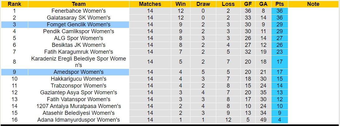340x126 pixels.
Task: Click the Rank column header
Action: (x=14, y=4)
